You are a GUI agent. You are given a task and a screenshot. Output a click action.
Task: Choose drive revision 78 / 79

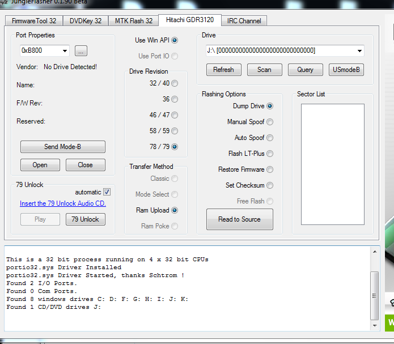(x=175, y=146)
